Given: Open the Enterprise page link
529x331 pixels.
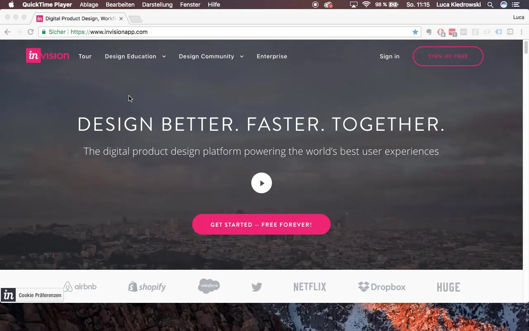Looking at the screenshot, I should pyautogui.click(x=272, y=56).
